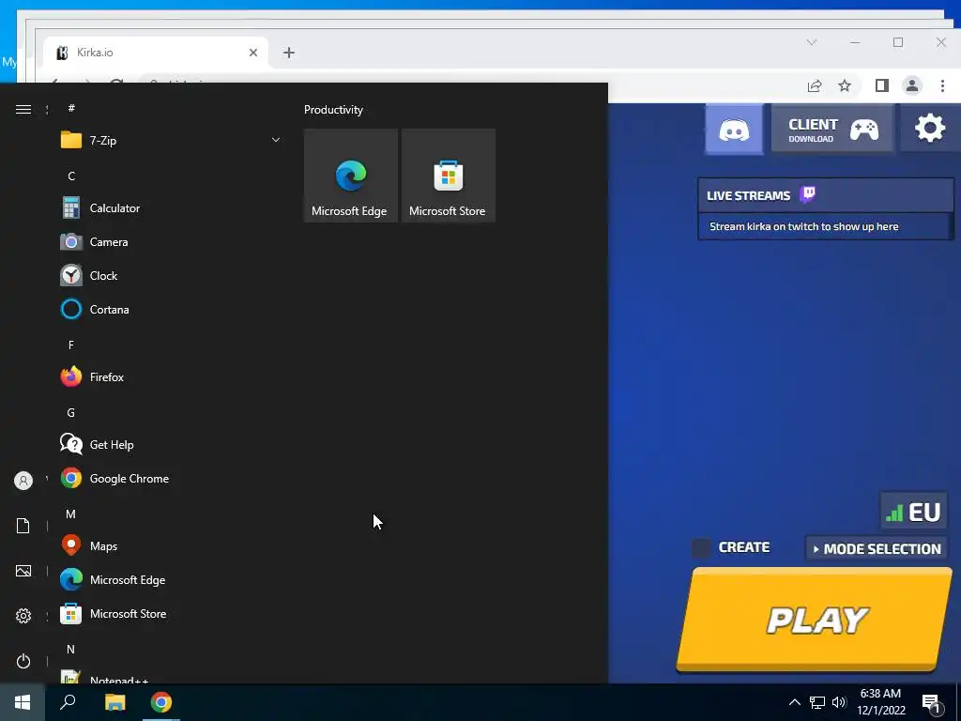Image resolution: width=961 pixels, height=721 pixels.
Task: Open the Power options in Start sidebar
Action: (x=23, y=661)
